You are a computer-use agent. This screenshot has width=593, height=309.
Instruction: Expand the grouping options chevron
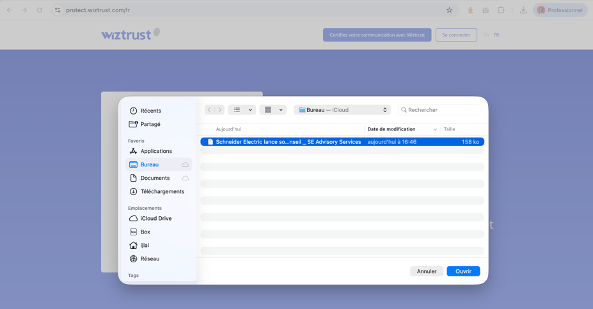tap(281, 109)
